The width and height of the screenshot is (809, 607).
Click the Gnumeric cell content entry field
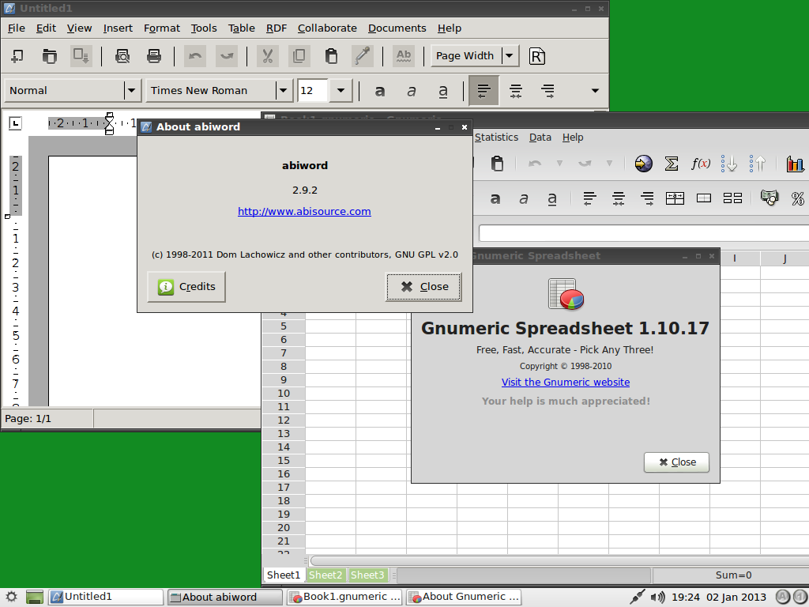(x=644, y=233)
